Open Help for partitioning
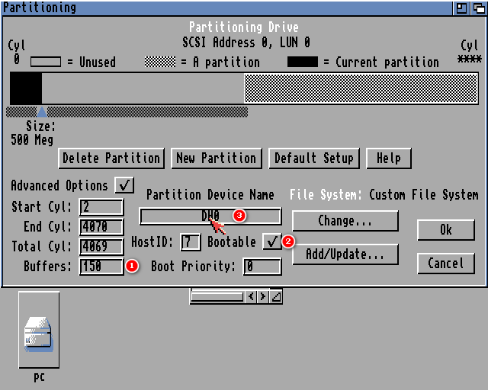 coord(388,158)
